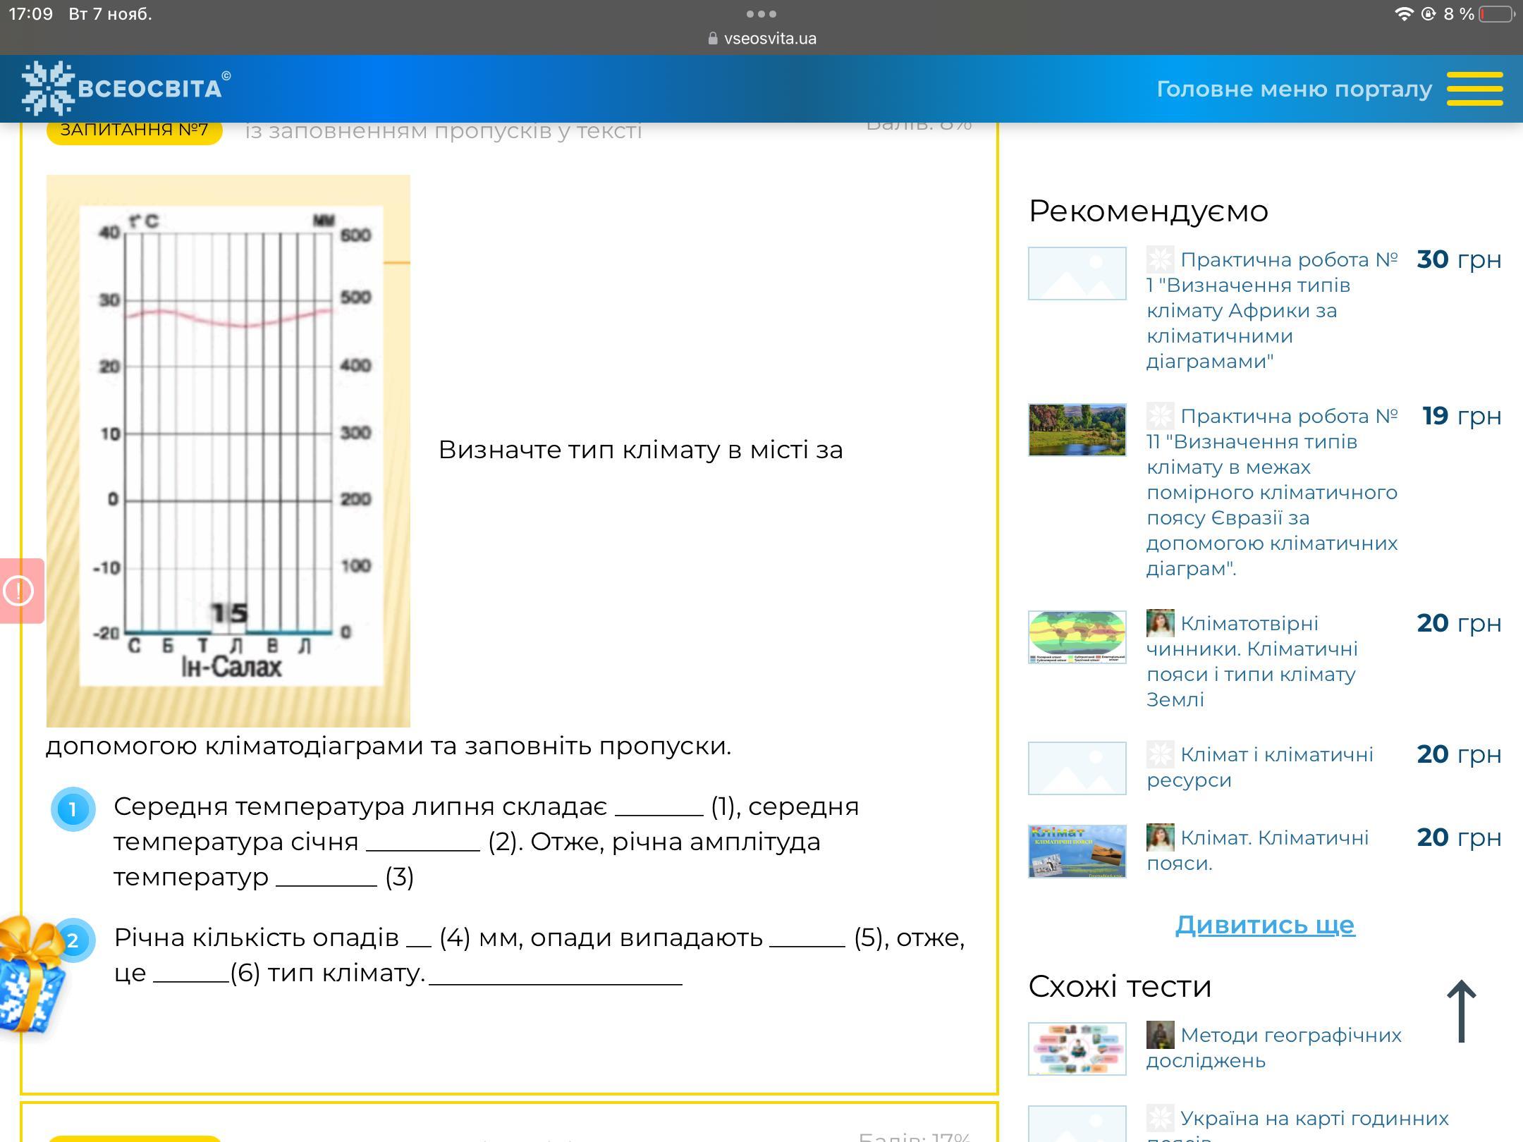Click blank (2) for січня temperature
The width and height of the screenshot is (1523, 1142).
click(423, 843)
